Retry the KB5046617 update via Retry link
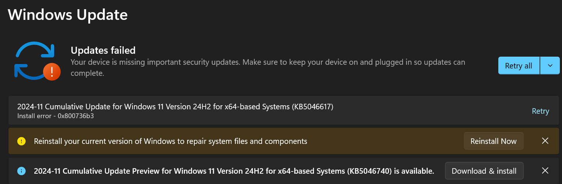This screenshot has height=184, width=562. pyautogui.click(x=540, y=111)
